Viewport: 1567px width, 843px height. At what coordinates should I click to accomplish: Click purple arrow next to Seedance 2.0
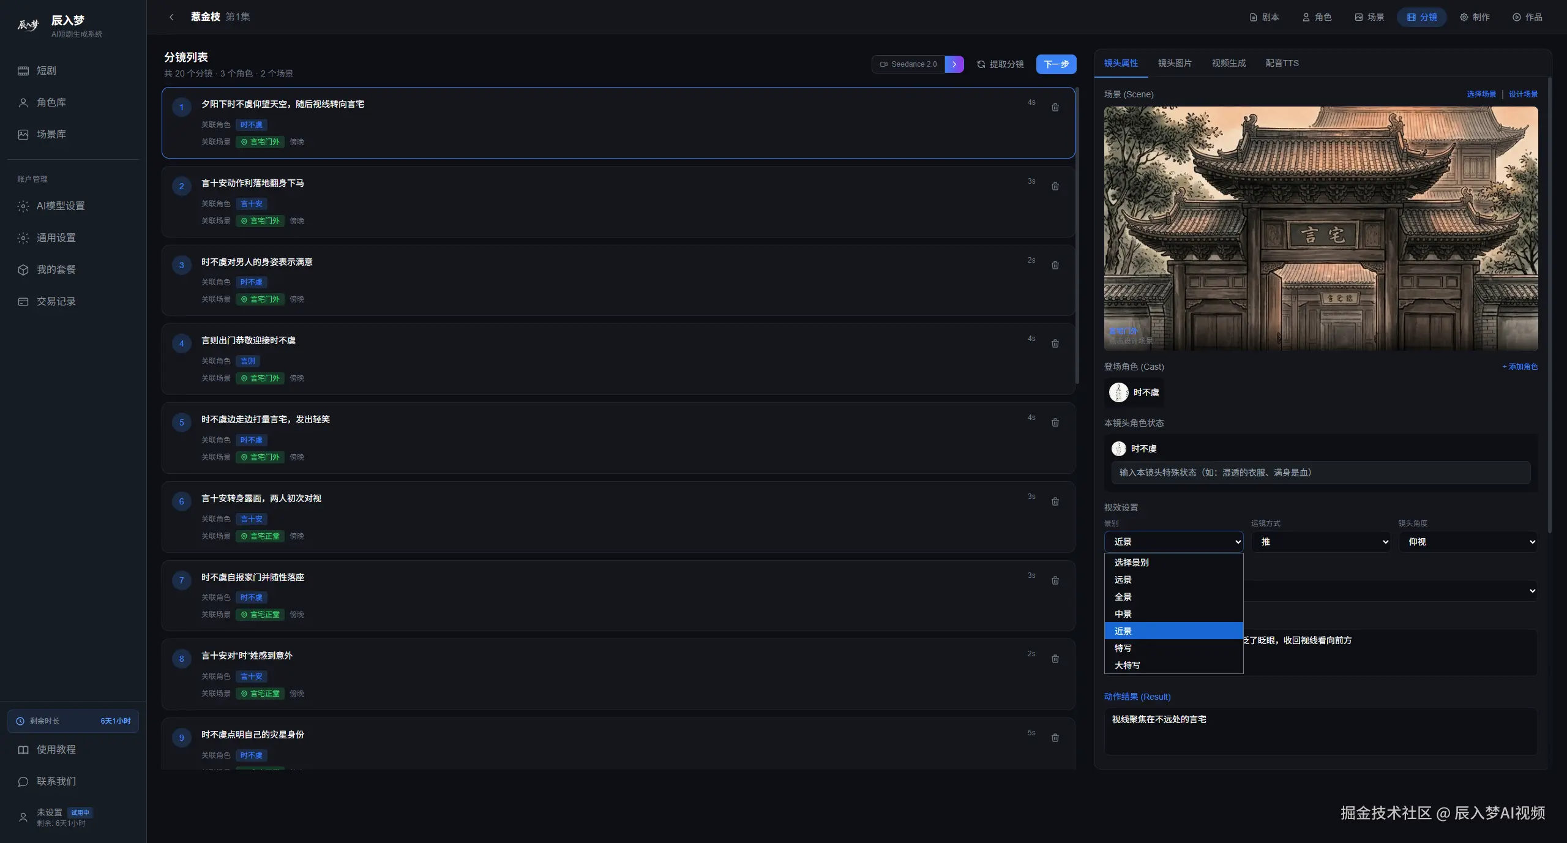(954, 64)
